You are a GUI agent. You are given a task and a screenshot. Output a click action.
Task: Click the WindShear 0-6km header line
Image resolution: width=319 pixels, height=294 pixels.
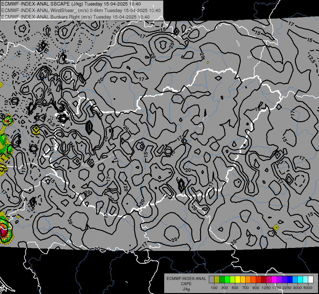(x=81, y=10)
